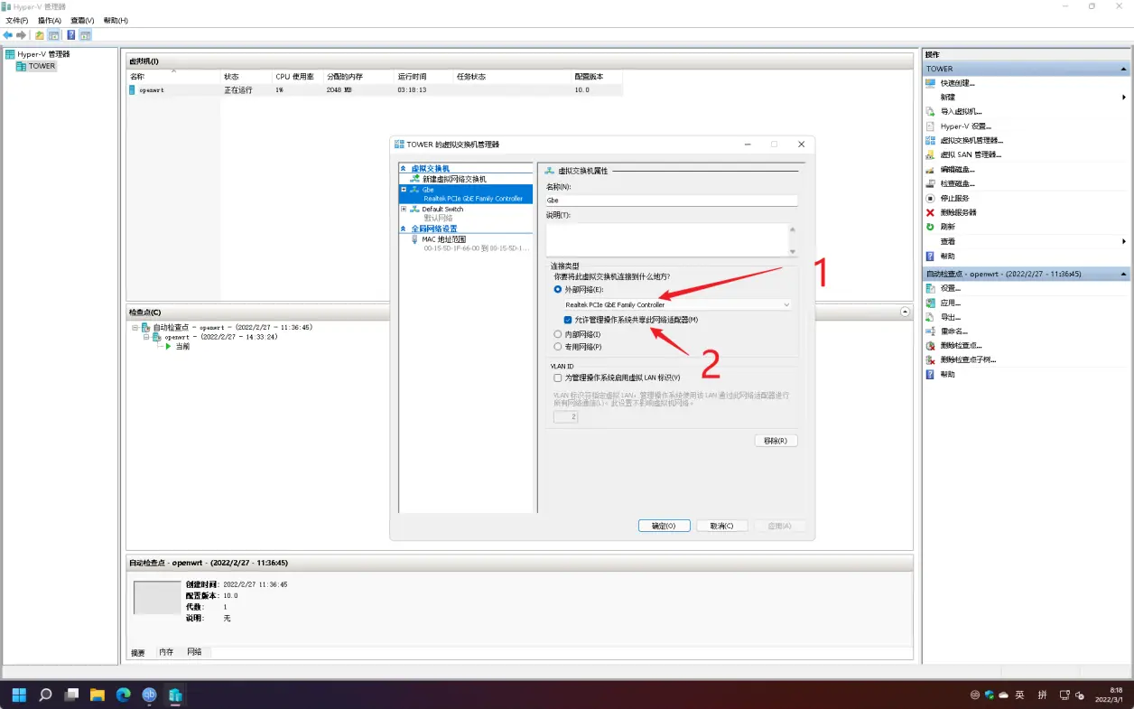Select 专用网络 radio button
Viewport: 1134px width, 709px height.
coord(557,347)
